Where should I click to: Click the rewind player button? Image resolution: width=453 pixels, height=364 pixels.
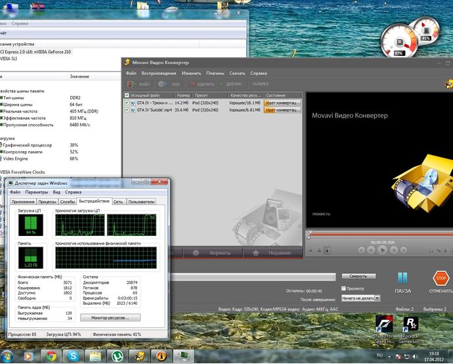point(371,250)
